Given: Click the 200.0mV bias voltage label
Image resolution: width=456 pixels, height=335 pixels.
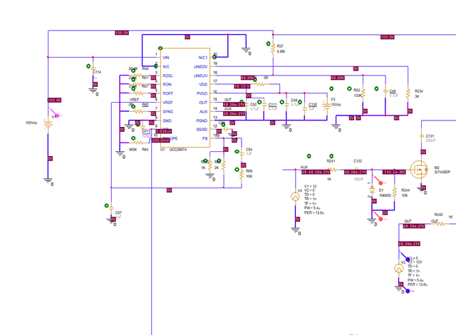Looking at the screenshot, I should click(160, 140).
